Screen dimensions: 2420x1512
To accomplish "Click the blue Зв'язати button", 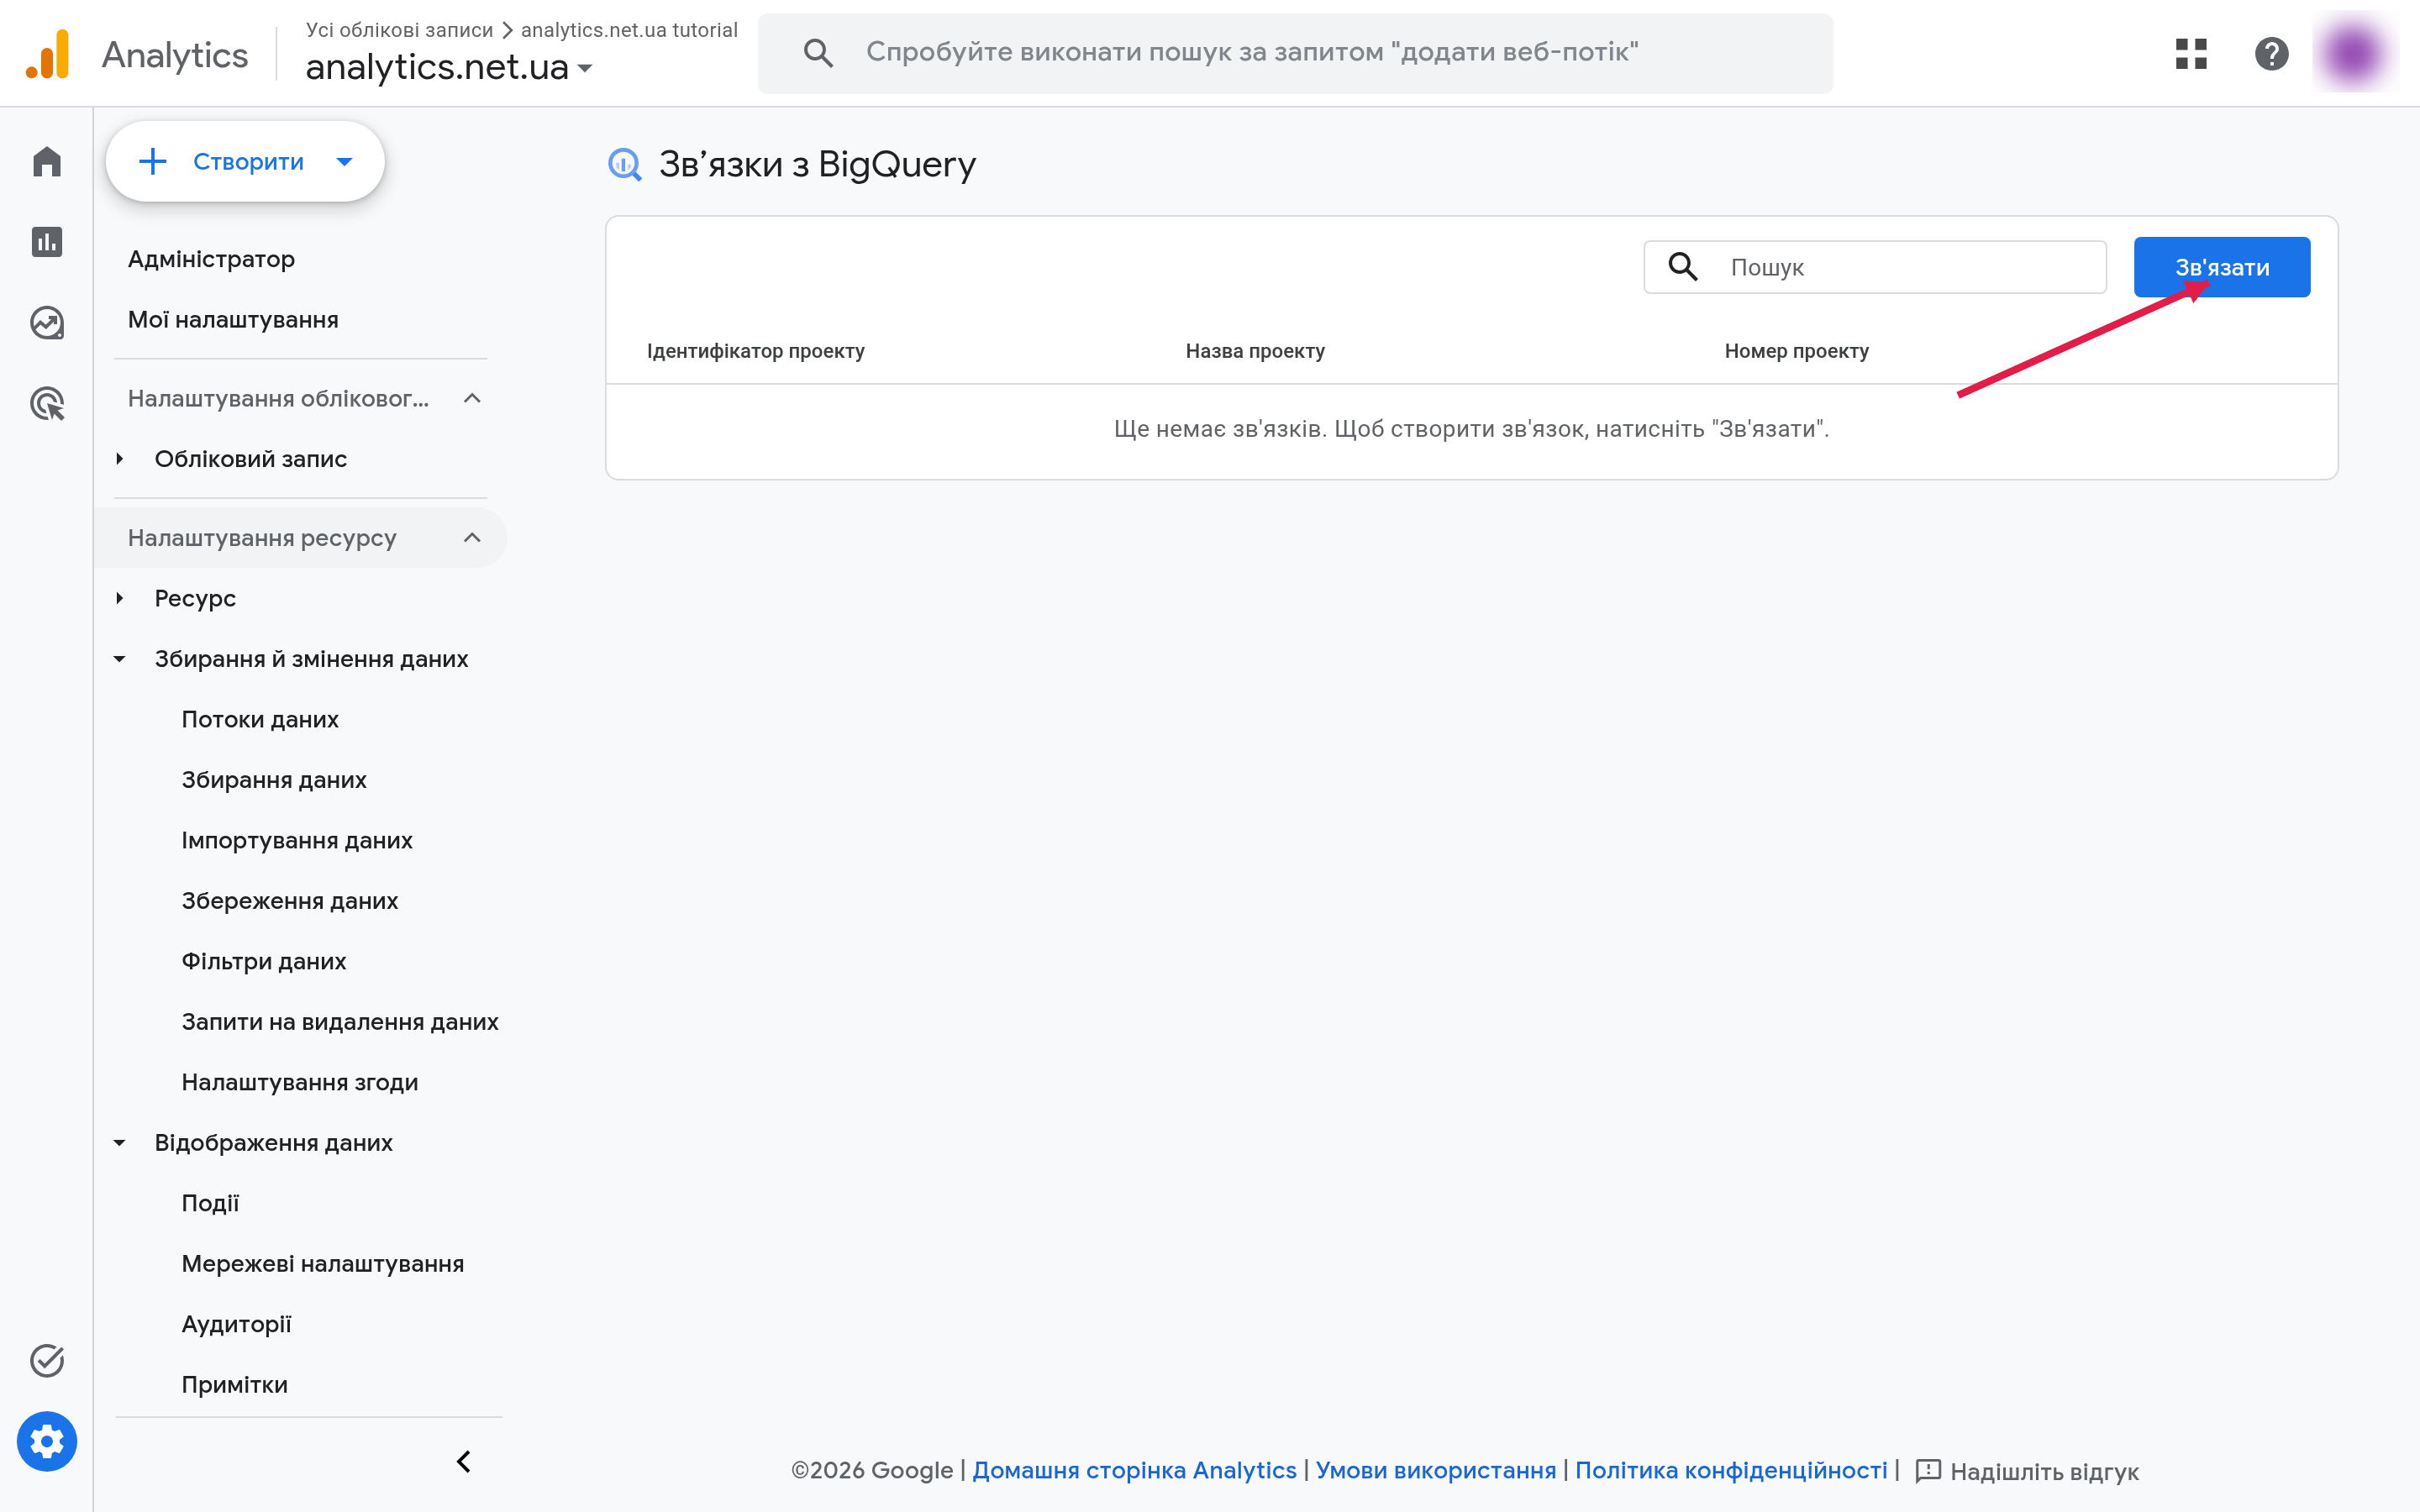I will coord(2222,267).
